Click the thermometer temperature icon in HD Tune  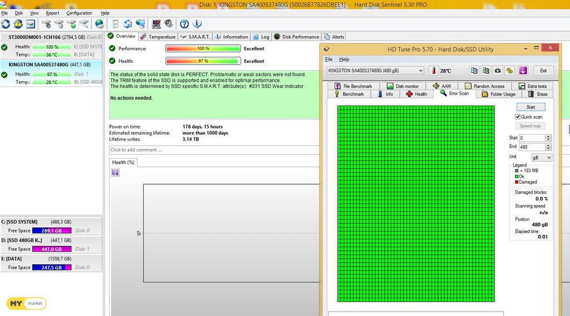(434, 71)
